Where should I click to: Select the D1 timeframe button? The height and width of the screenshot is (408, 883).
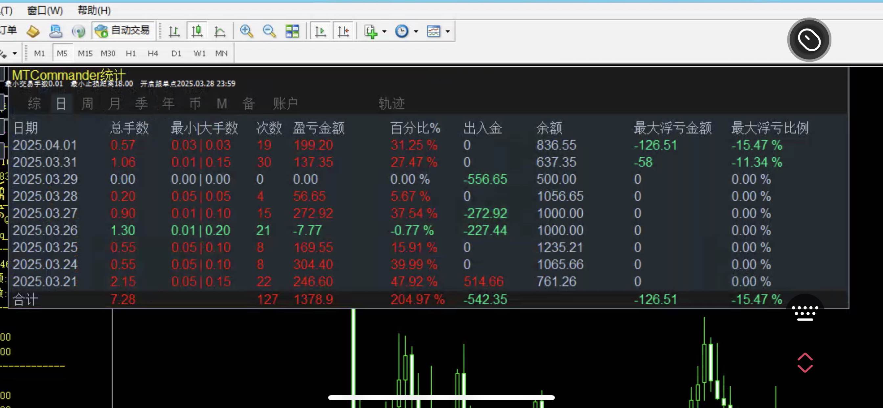pos(176,54)
